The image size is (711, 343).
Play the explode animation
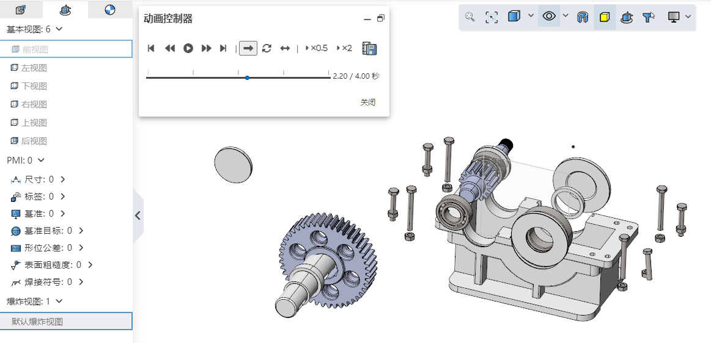click(x=188, y=48)
